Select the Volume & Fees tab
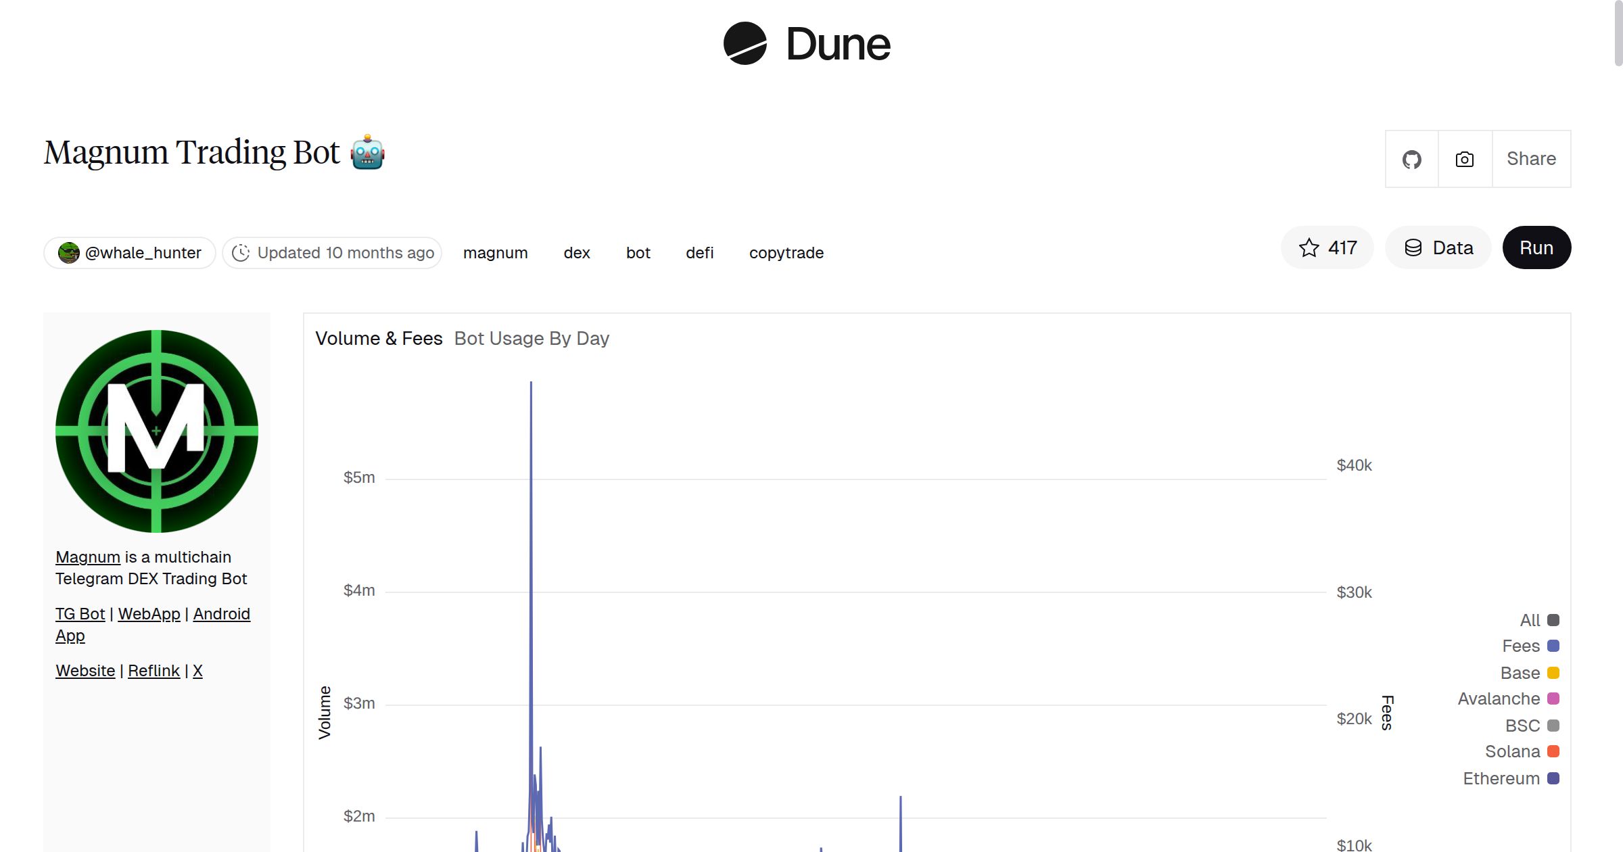The width and height of the screenshot is (1623, 852). coord(379,338)
